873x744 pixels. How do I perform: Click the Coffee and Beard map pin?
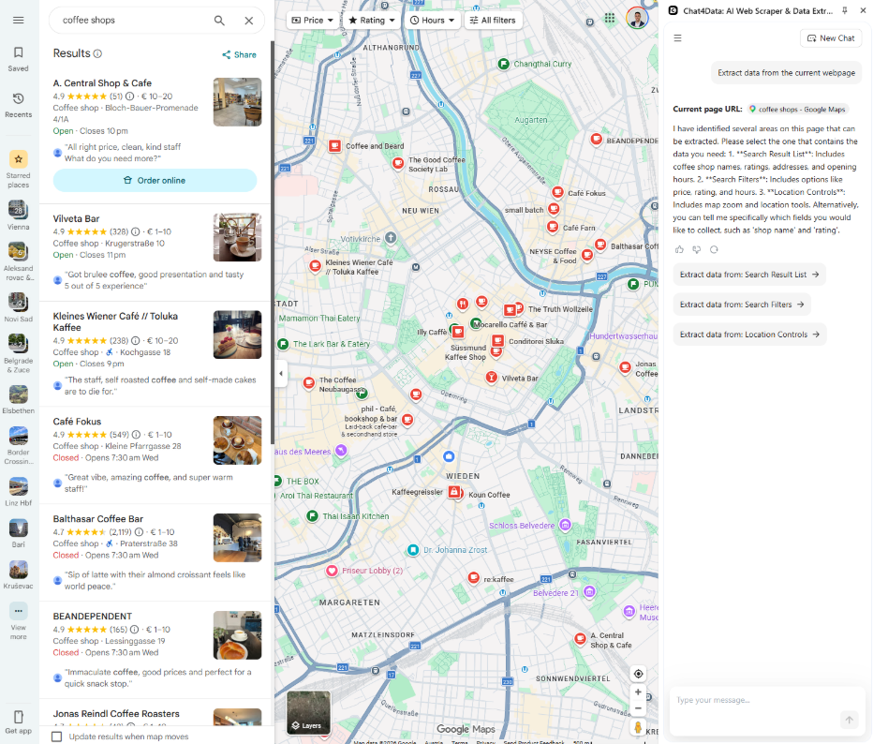334,146
